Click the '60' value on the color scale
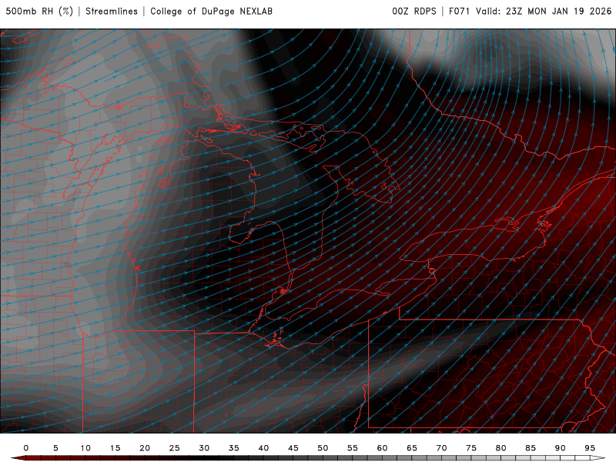This screenshot has width=616, height=462. point(382,448)
